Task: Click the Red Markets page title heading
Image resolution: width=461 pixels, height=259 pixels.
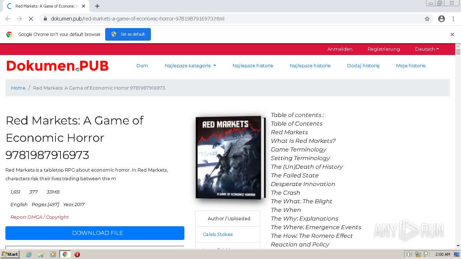Action: coord(75,137)
